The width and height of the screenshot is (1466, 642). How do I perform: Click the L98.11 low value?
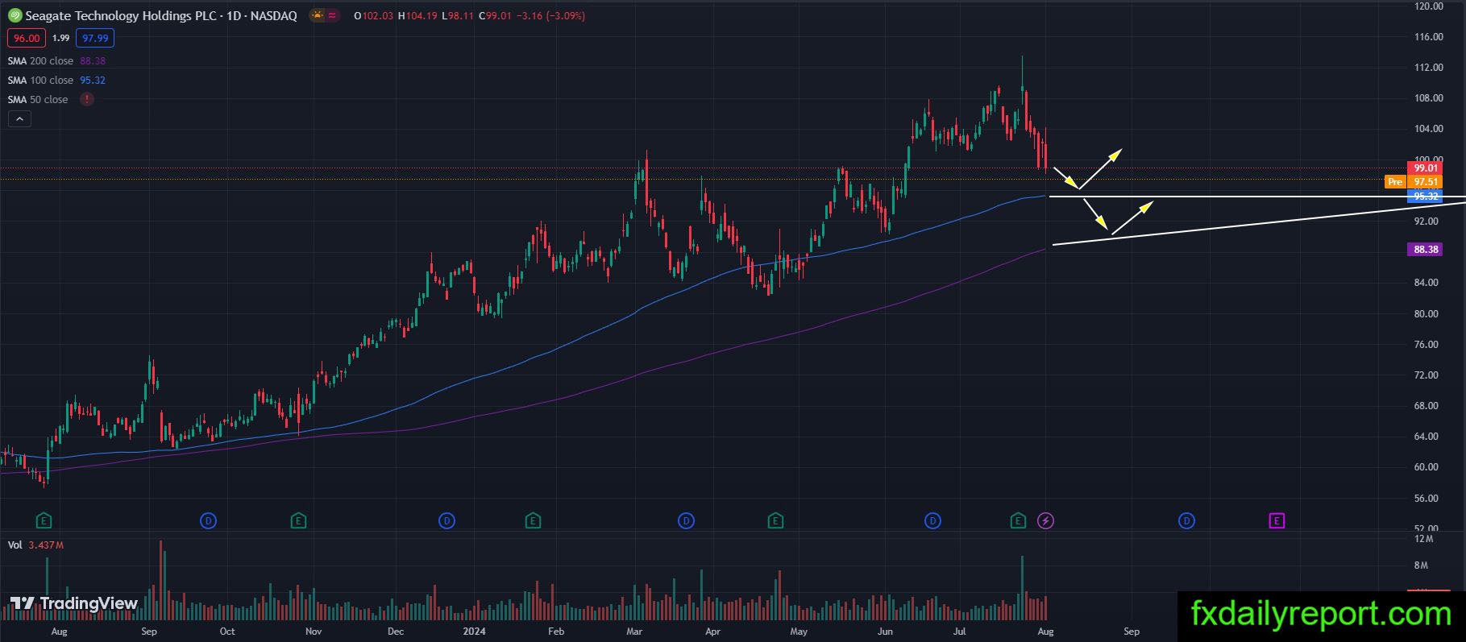458,15
